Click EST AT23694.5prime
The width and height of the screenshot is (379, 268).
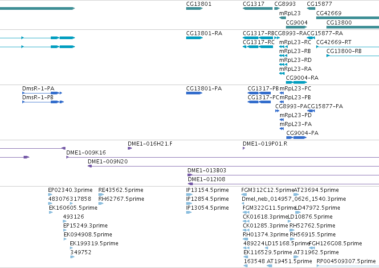(316, 190)
